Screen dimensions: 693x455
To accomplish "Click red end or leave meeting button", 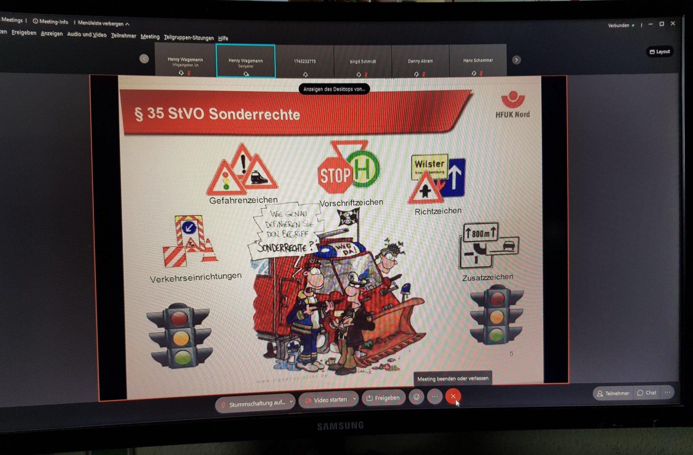I will [453, 396].
